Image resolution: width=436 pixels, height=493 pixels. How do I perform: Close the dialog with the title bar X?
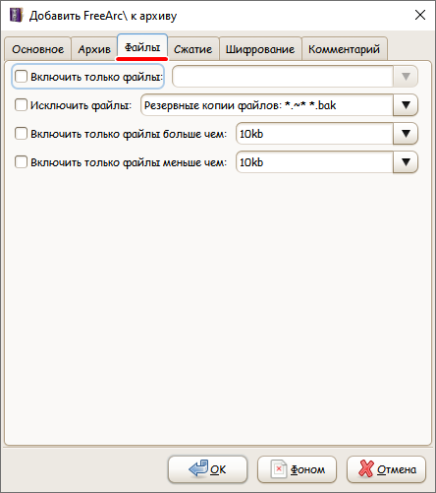click(x=420, y=15)
